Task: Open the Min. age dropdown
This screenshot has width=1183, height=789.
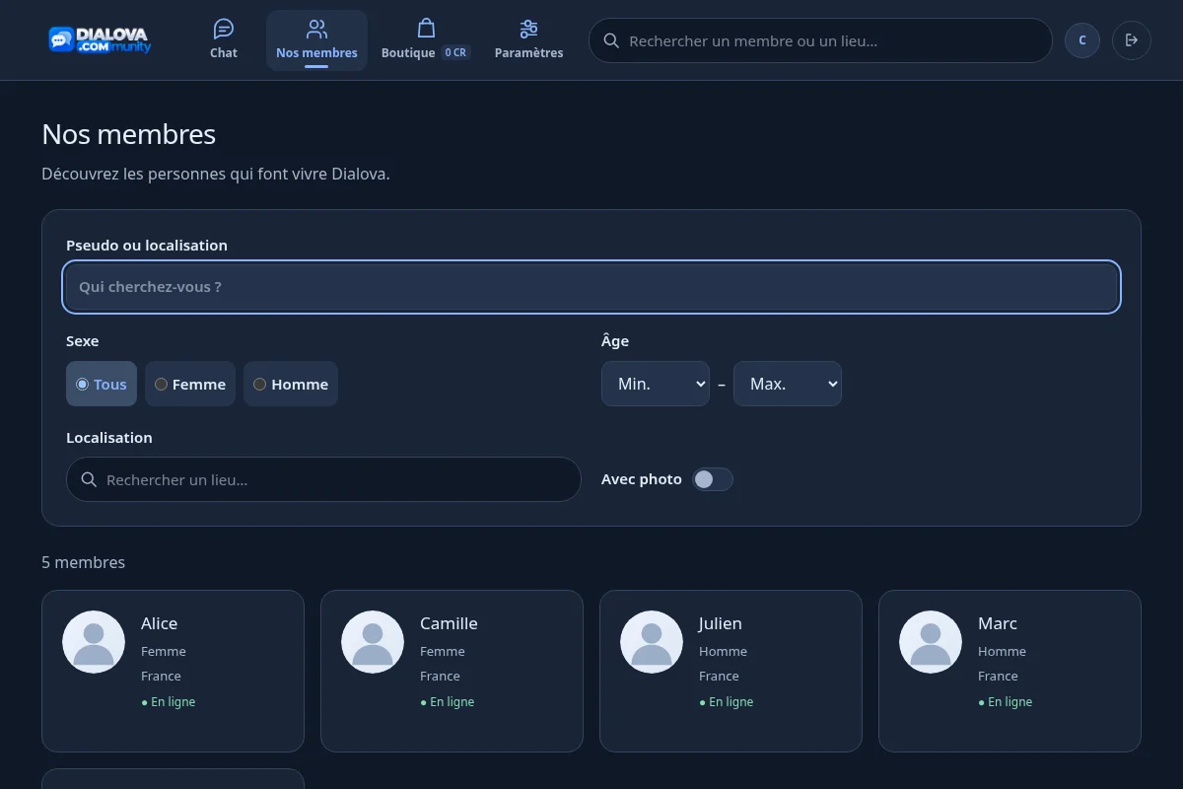Action: [656, 384]
